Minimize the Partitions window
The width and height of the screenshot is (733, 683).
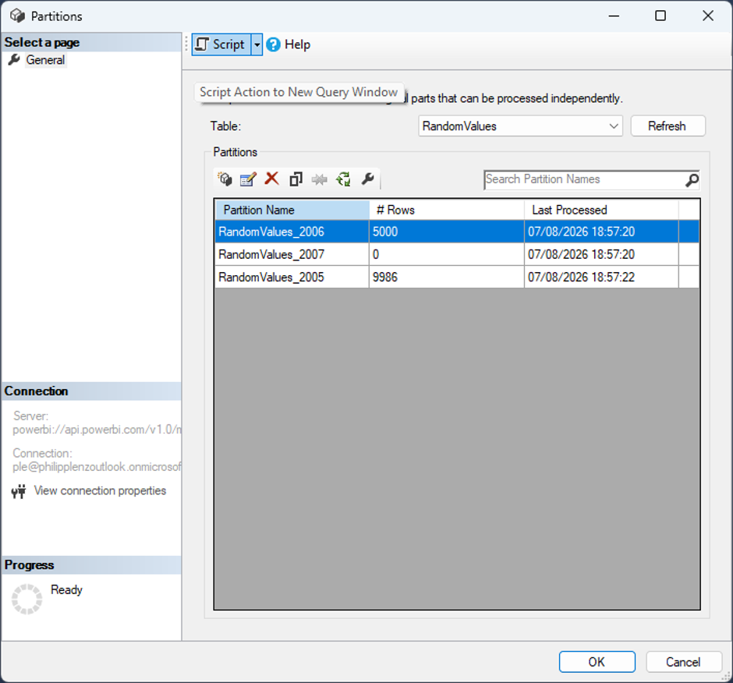pyautogui.click(x=614, y=16)
